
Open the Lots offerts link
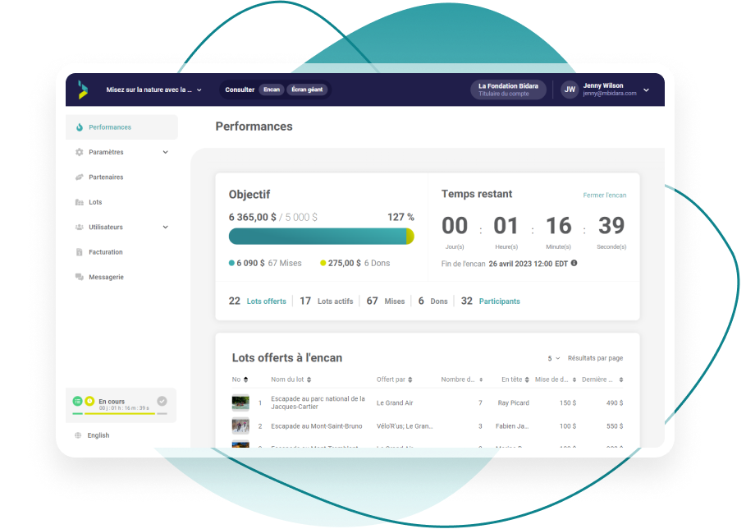point(267,301)
